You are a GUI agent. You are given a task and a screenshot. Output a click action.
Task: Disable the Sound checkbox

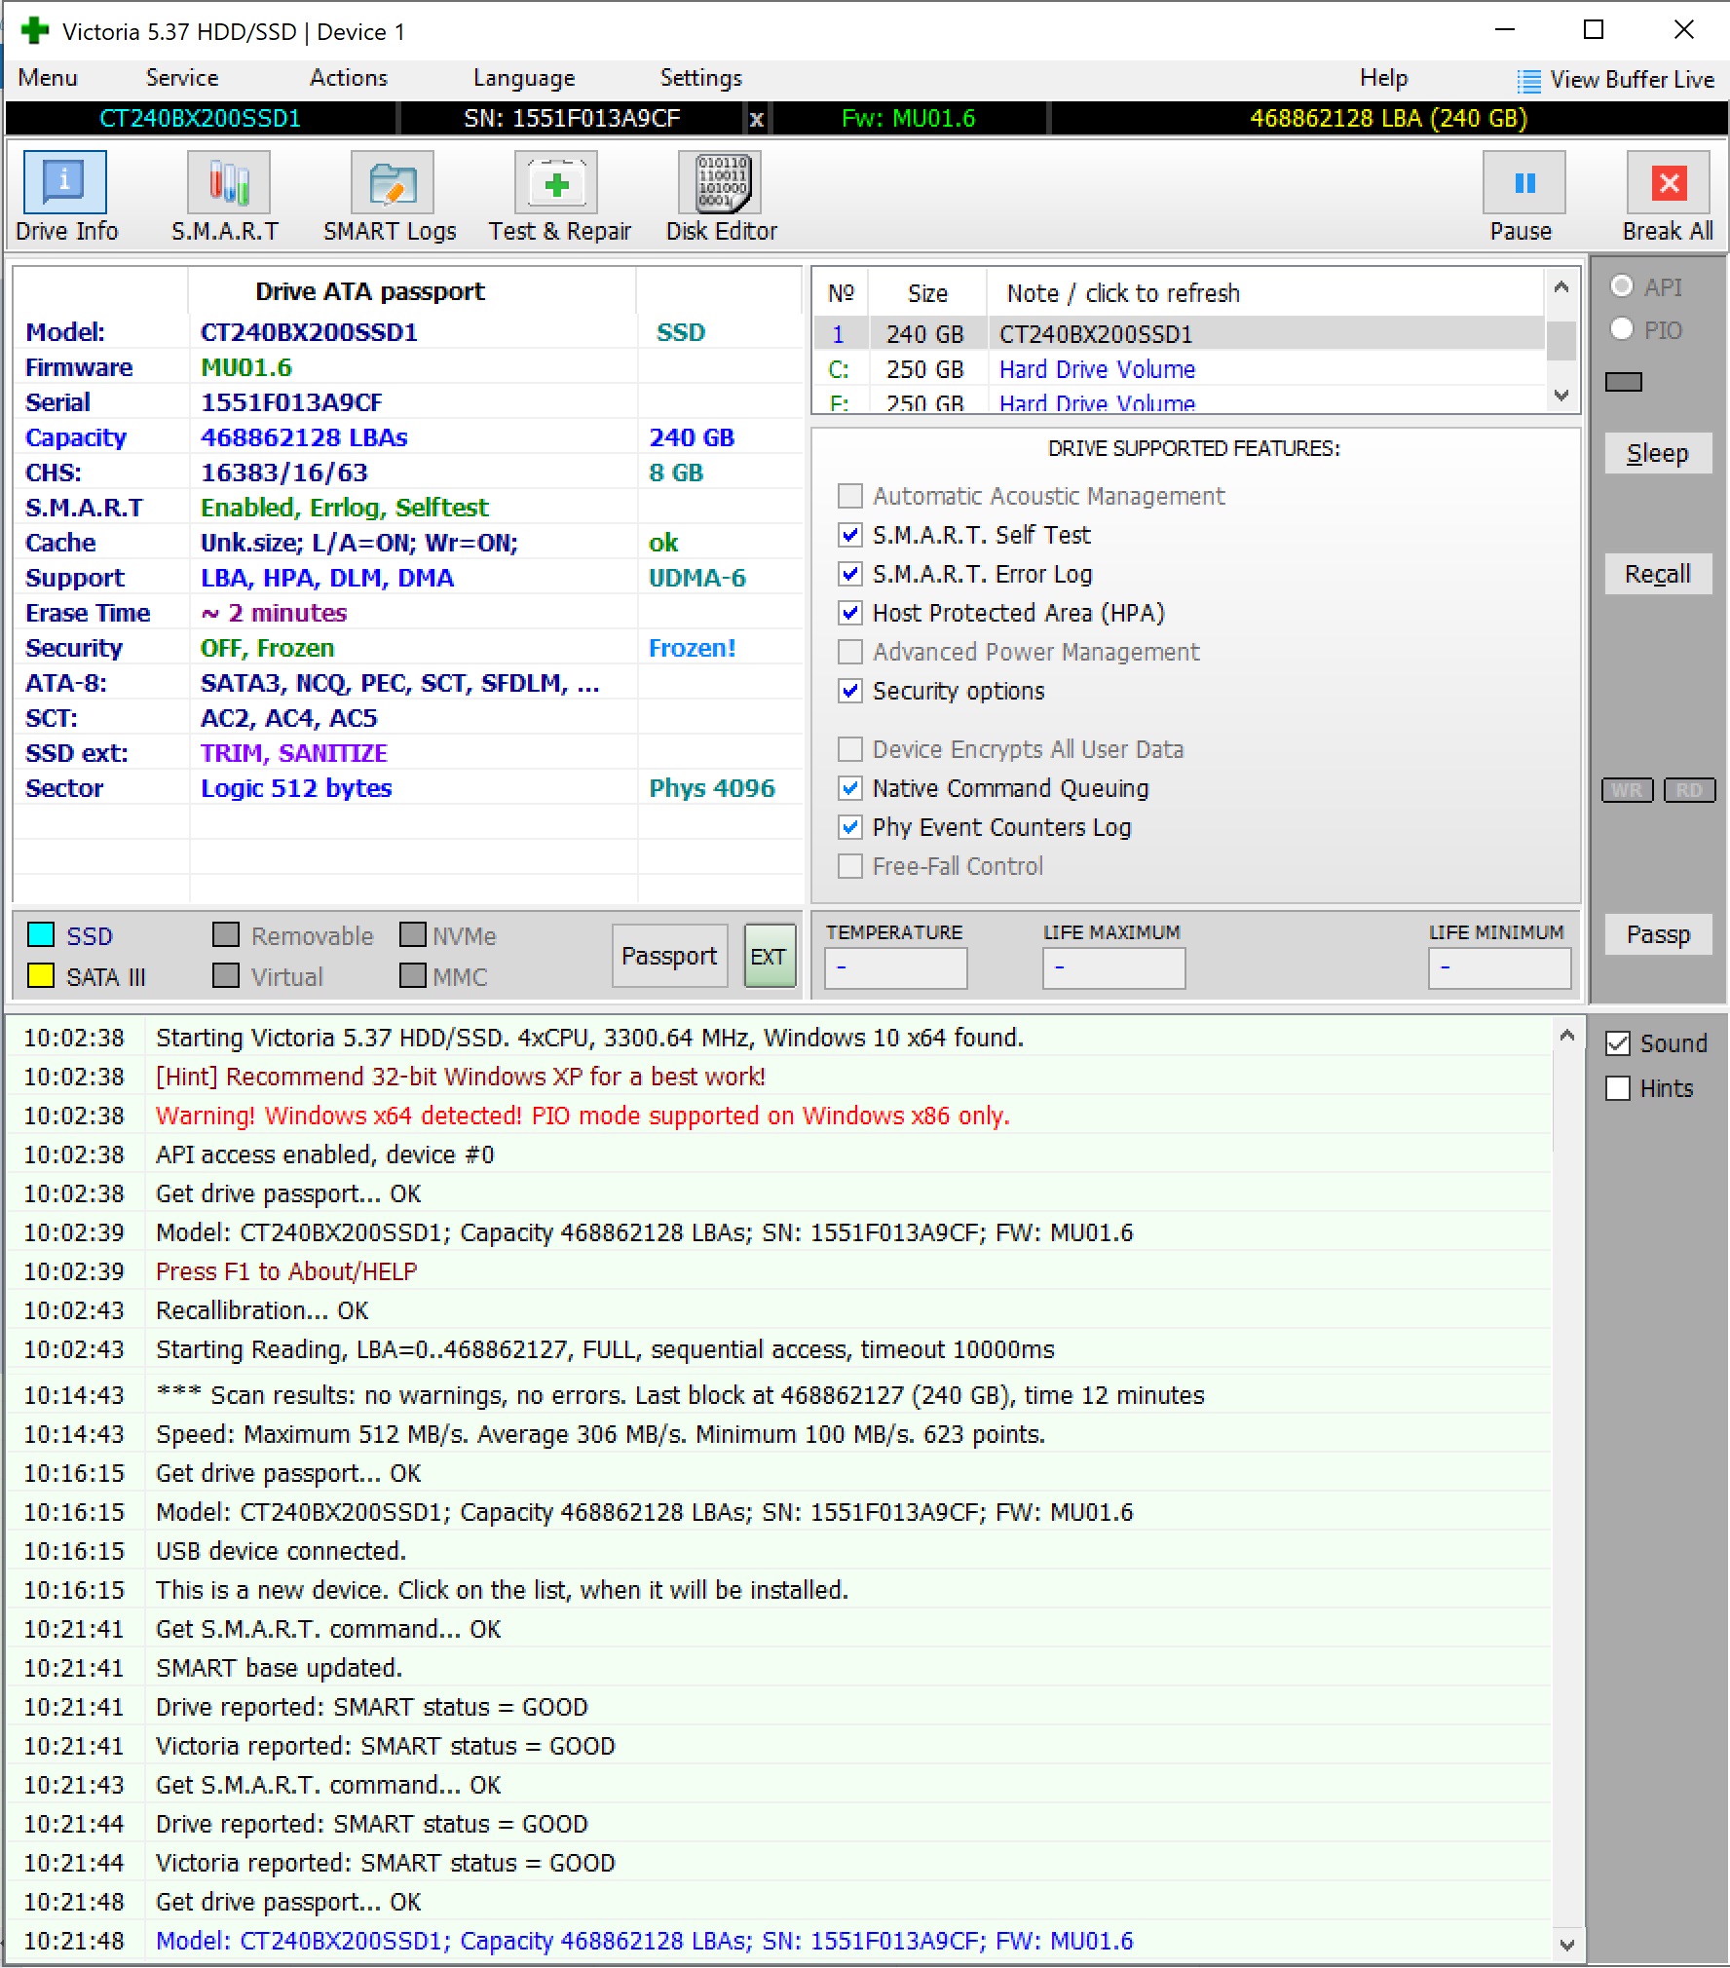(x=1618, y=1043)
